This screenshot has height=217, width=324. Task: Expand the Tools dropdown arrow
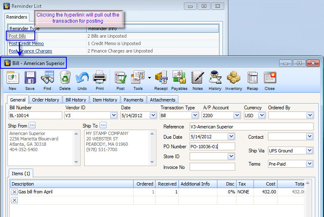149,78
